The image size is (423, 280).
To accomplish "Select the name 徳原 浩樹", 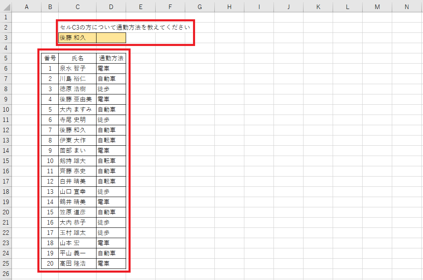I will tap(73, 89).
